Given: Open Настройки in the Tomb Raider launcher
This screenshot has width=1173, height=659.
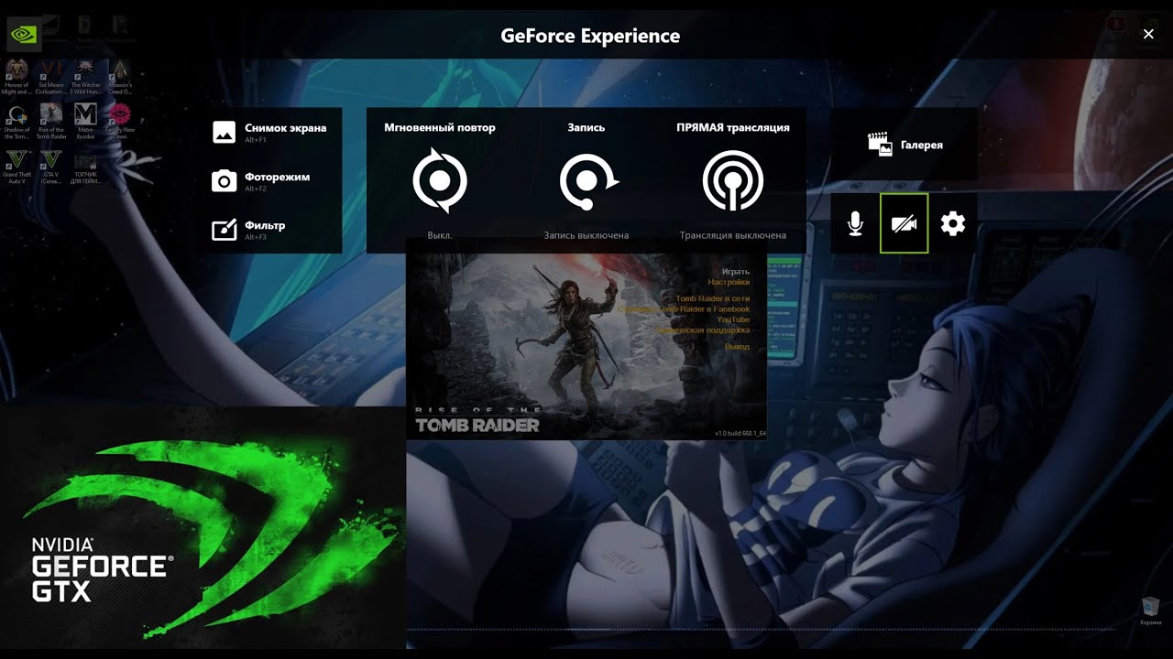Looking at the screenshot, I should pyautogui.click(x=729, y=283).
